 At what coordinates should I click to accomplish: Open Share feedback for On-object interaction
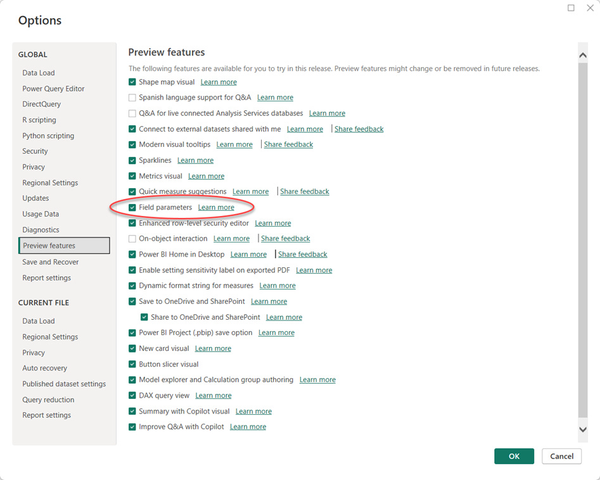click(286, 239)
